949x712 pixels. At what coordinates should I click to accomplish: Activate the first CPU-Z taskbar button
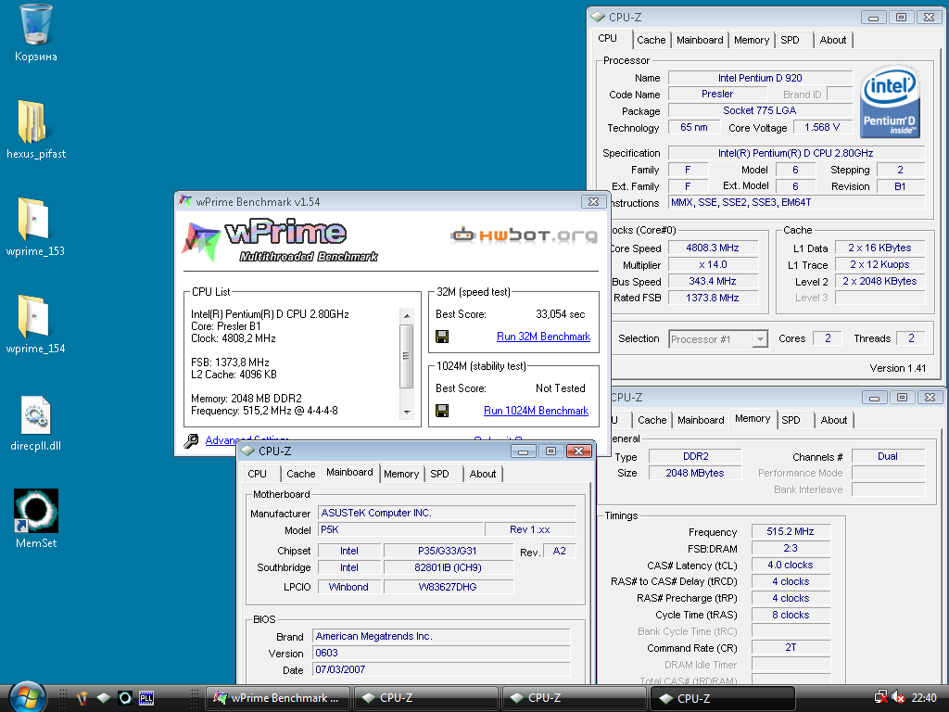[x=425, y=698]
